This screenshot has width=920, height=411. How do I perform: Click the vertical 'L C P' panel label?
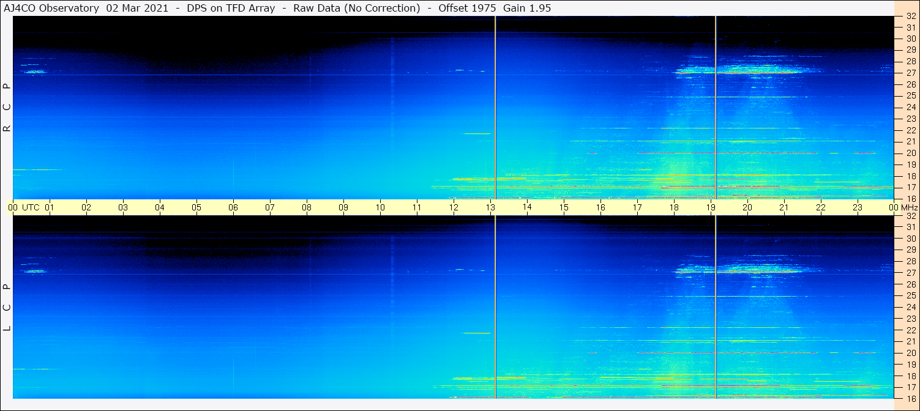click(x=7, y=307)
